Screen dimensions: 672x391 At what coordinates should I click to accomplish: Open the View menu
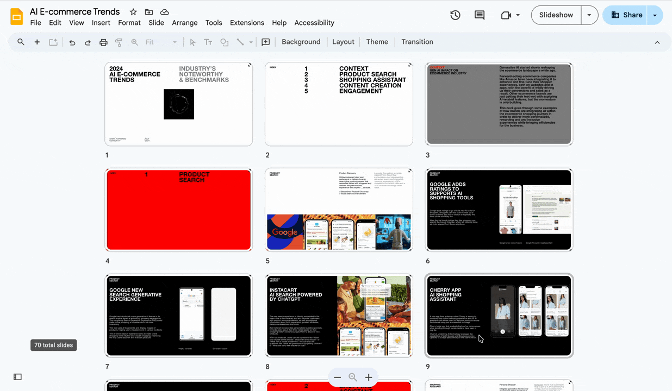click(77, 23)
